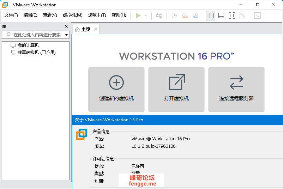Click the product name VMware® Workstation 16 Pro
The width and height of the screenshot is (283, 189).
pyautogui.click(x=161, y=139)
